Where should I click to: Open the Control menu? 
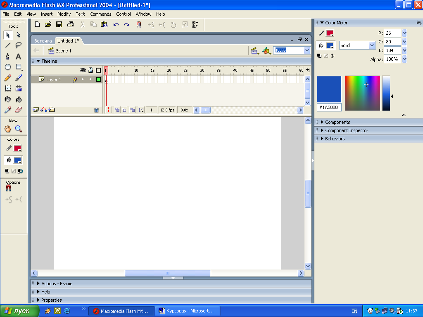pyautogui.click(x=123, y=14)
